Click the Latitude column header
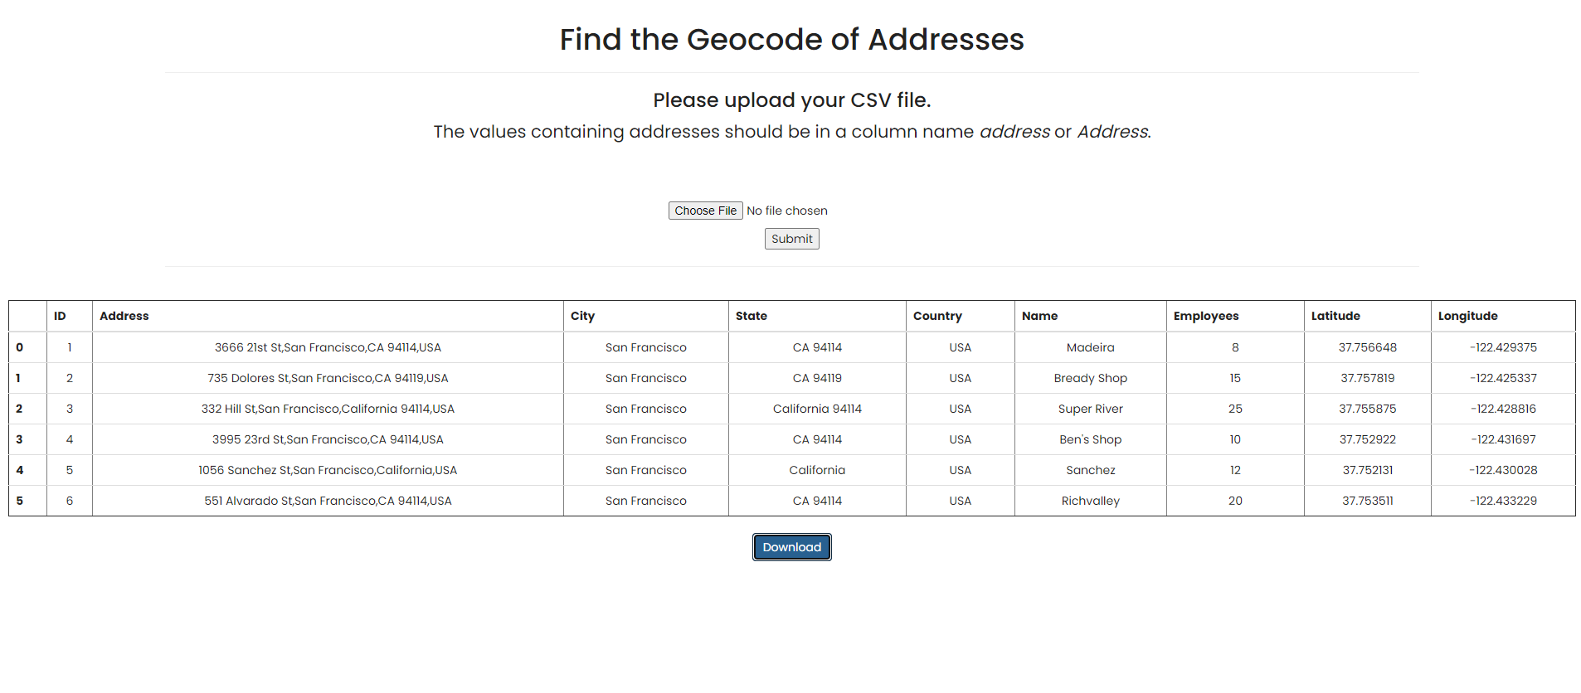Viewport: 1581px width, 693px height. [1335, 316]
